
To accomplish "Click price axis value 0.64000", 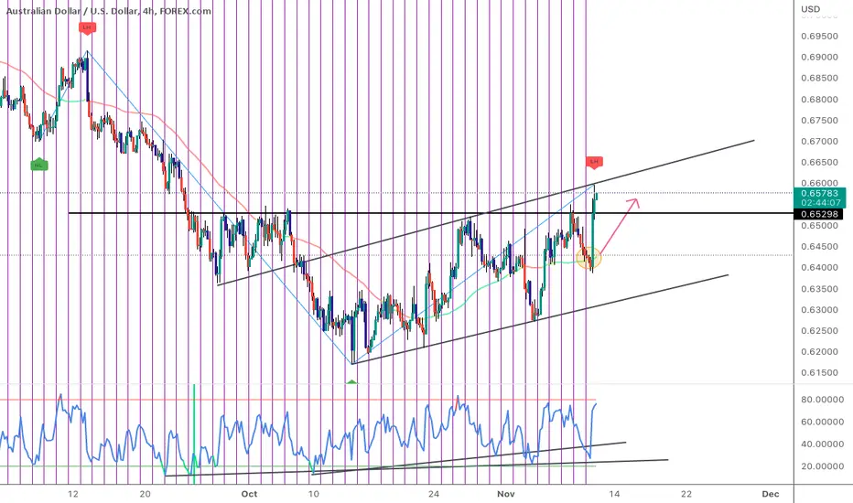I will 819,268.
